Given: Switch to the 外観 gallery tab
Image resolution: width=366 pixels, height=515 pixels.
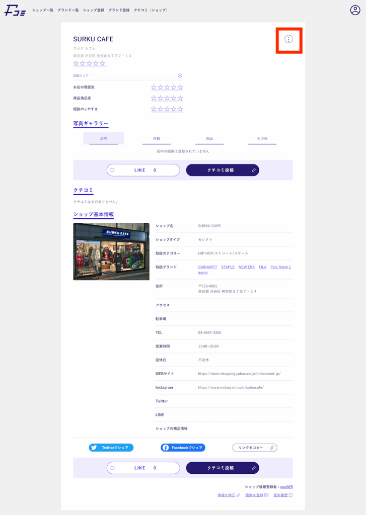Looking at the screenshot, I should pyautogui.click(x=157, y=138).
